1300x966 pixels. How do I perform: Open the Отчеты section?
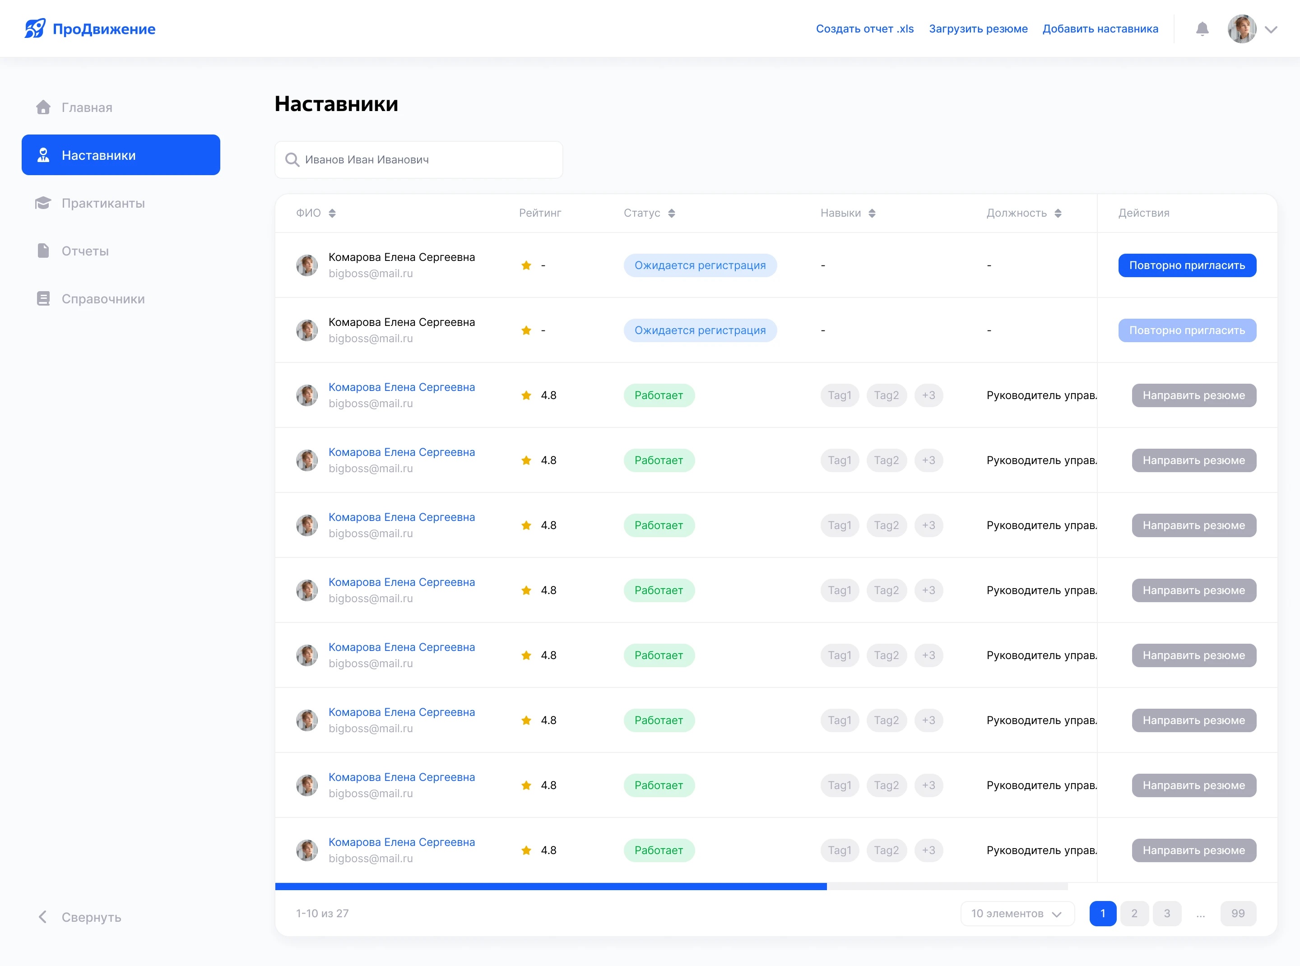tap(121, 251)
